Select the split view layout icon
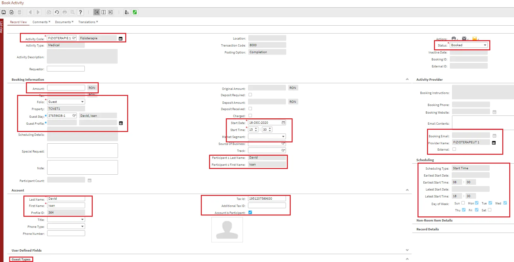The height and width of the screenshot is (262, 514). (x=103, y=12)
